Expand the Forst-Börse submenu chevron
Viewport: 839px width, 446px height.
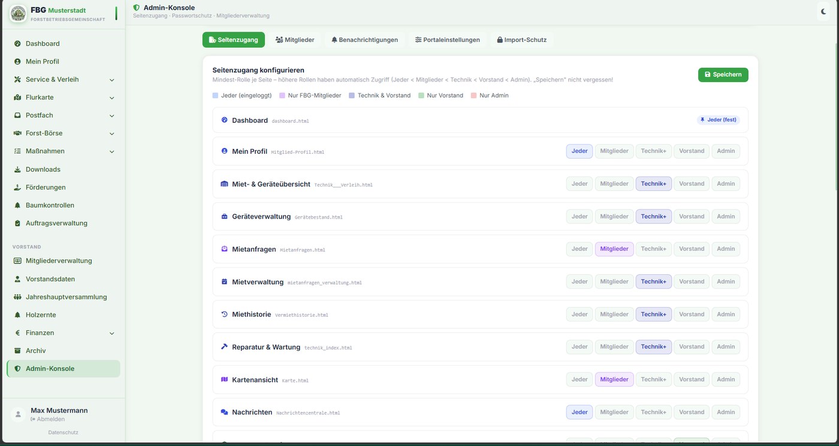[x=112, y=134]
